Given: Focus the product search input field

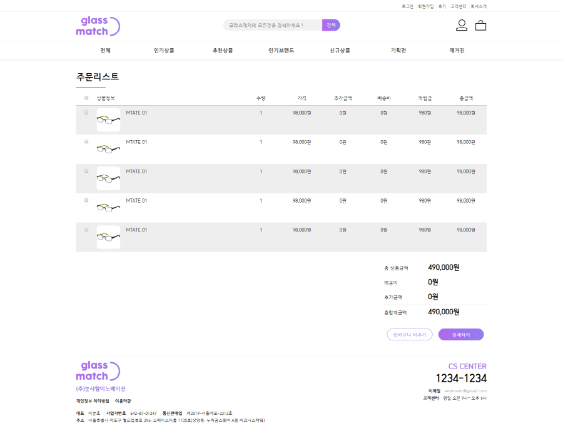Looking at the screenshot, I should pyautogui.click(x=272, y=25).
